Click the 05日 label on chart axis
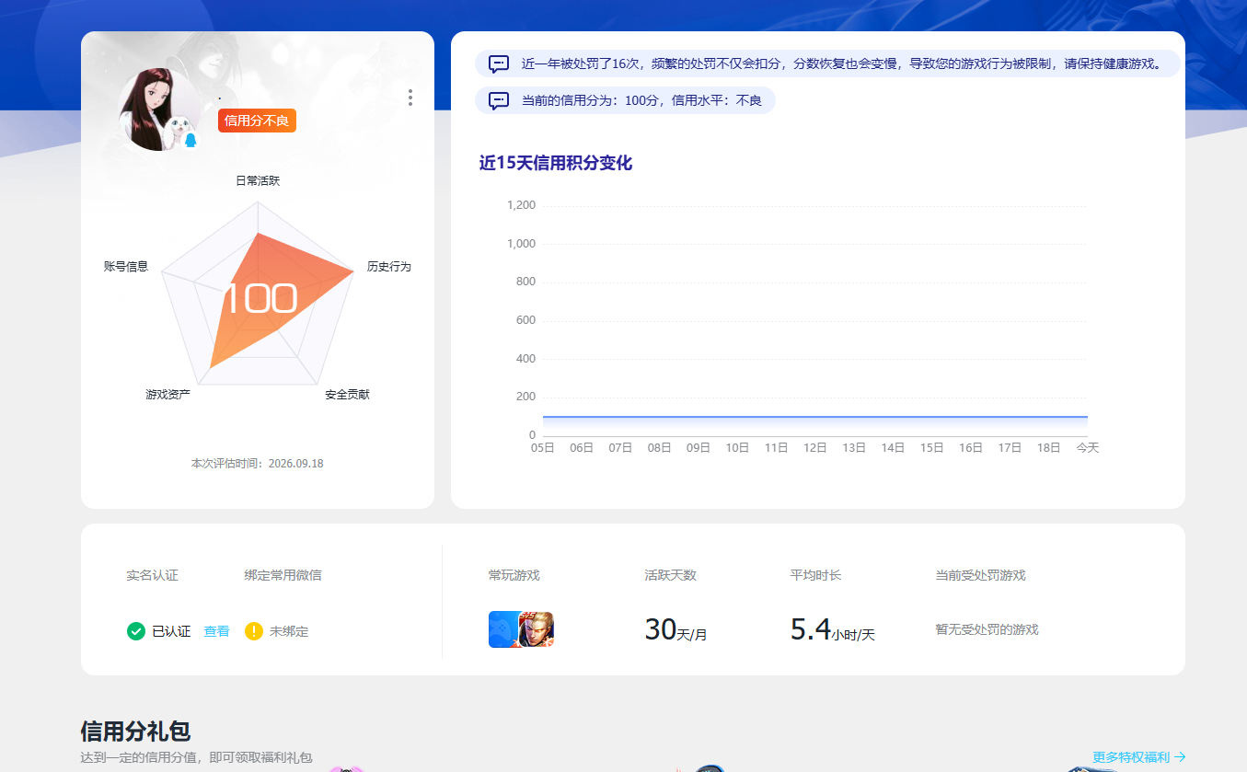This screenshot has width=1247, height=772. [x=543, y=448]
